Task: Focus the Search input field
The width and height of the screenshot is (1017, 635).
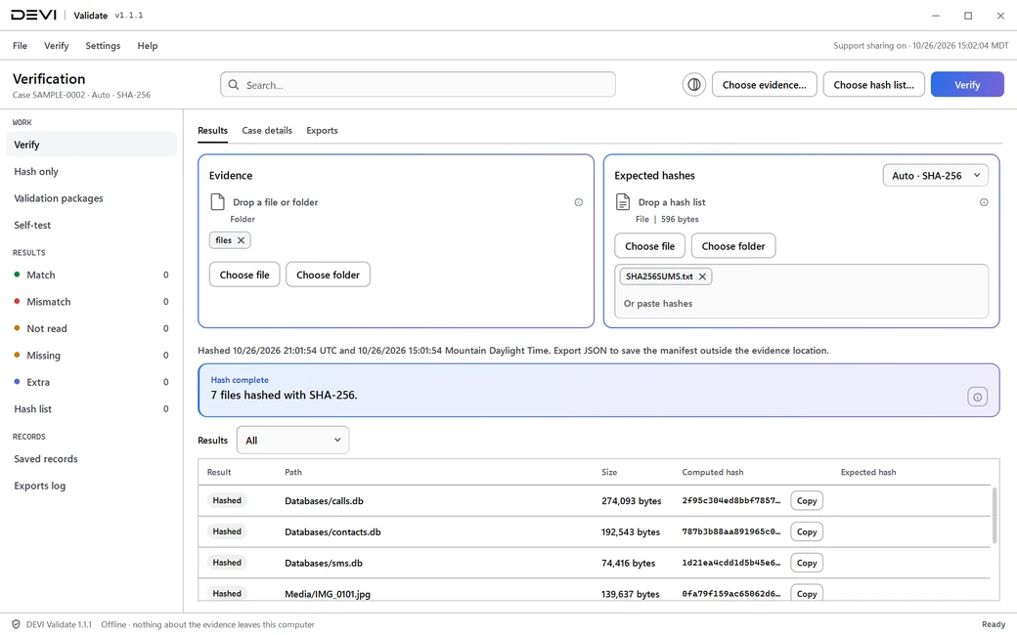Action: pos(418,85)
